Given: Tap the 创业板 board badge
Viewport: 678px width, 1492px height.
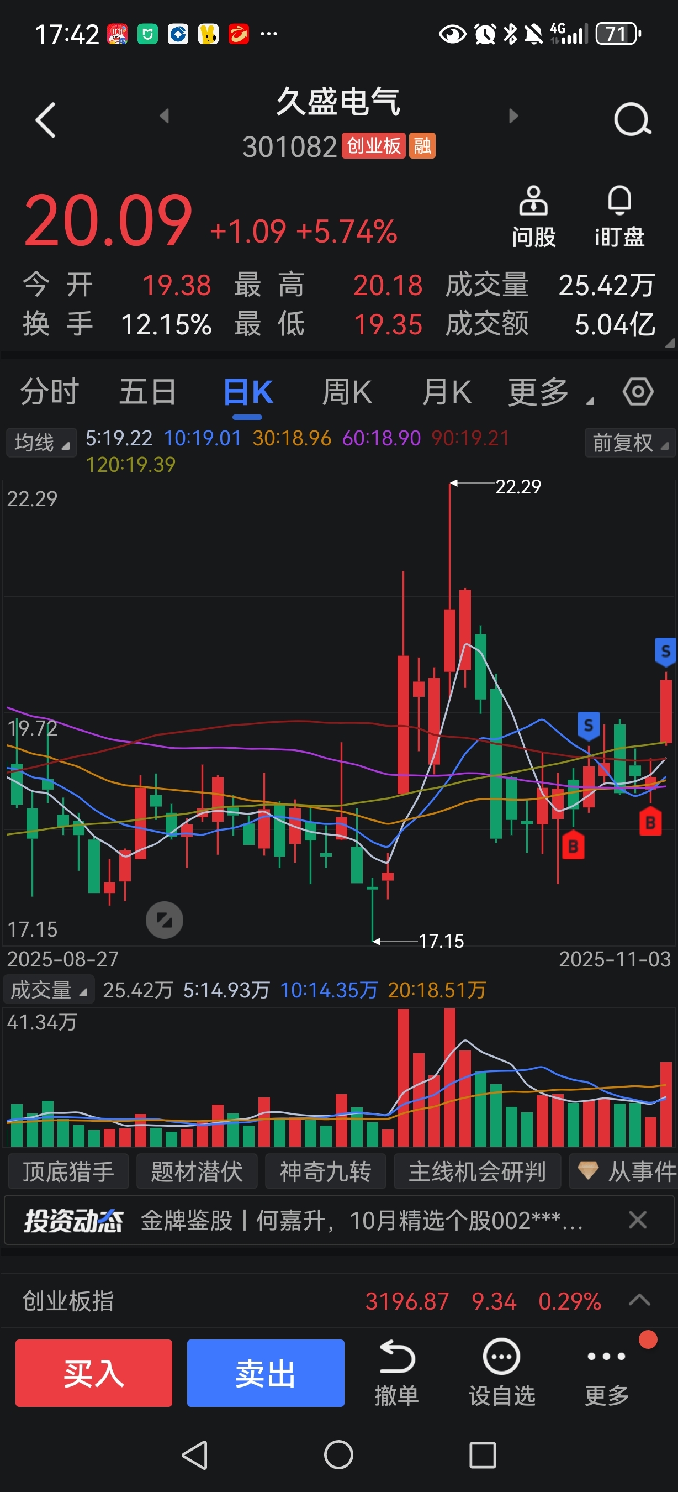Looking at the screenshot, I should click(x=373, y=146).
